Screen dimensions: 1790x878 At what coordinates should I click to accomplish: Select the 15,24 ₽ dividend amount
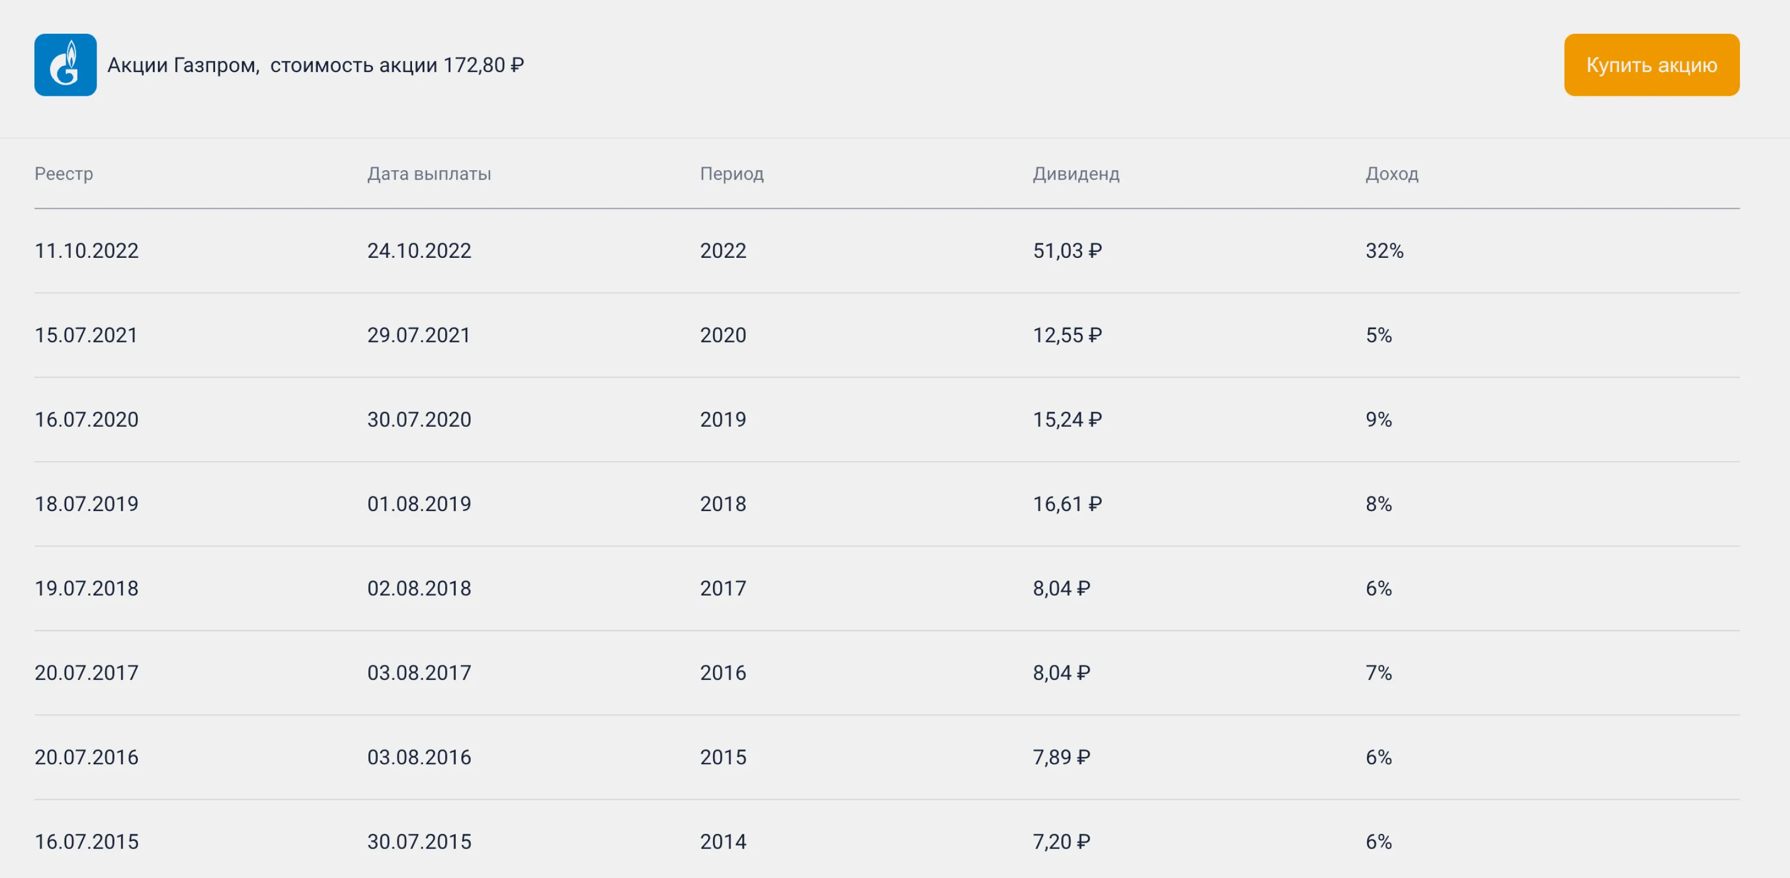1066,419
